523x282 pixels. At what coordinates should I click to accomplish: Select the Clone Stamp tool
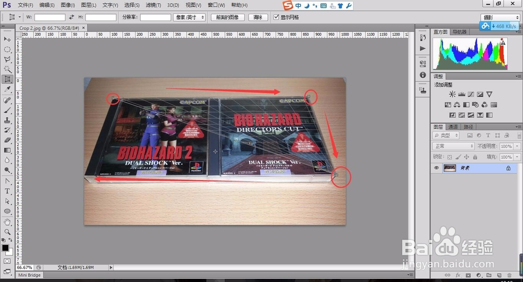coord(7,120)
